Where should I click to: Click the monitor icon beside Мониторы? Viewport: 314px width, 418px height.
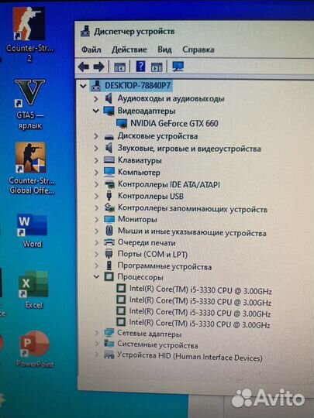click(109, 219)
